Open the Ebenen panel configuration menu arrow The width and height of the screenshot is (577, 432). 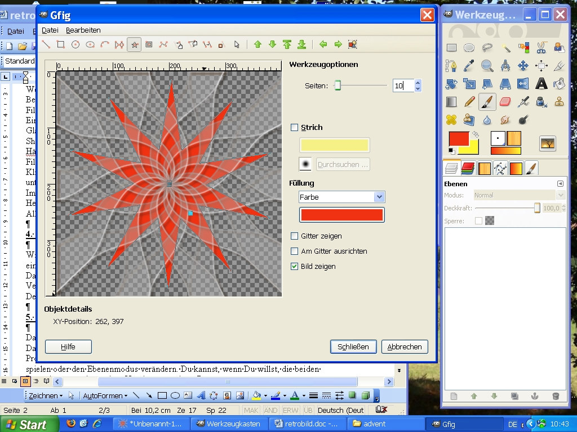pyautogui.click(x=560, y=184)
